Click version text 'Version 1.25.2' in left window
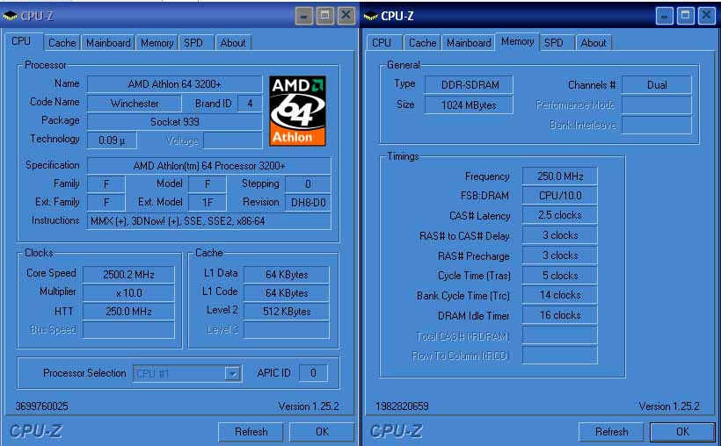This screenshot has height=446, width=721. (309, 406)
